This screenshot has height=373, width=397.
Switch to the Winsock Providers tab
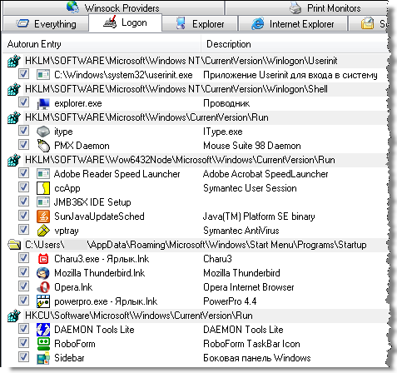click(113, 7)
